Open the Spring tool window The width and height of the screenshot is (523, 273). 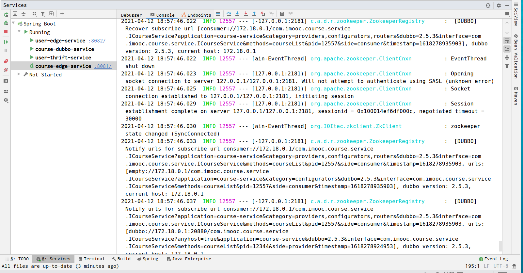coord(148,259)
